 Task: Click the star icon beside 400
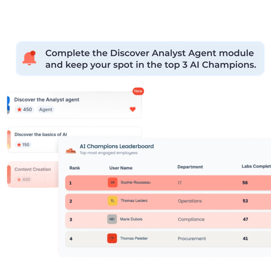pyautogui.click(x=19, y=180)
